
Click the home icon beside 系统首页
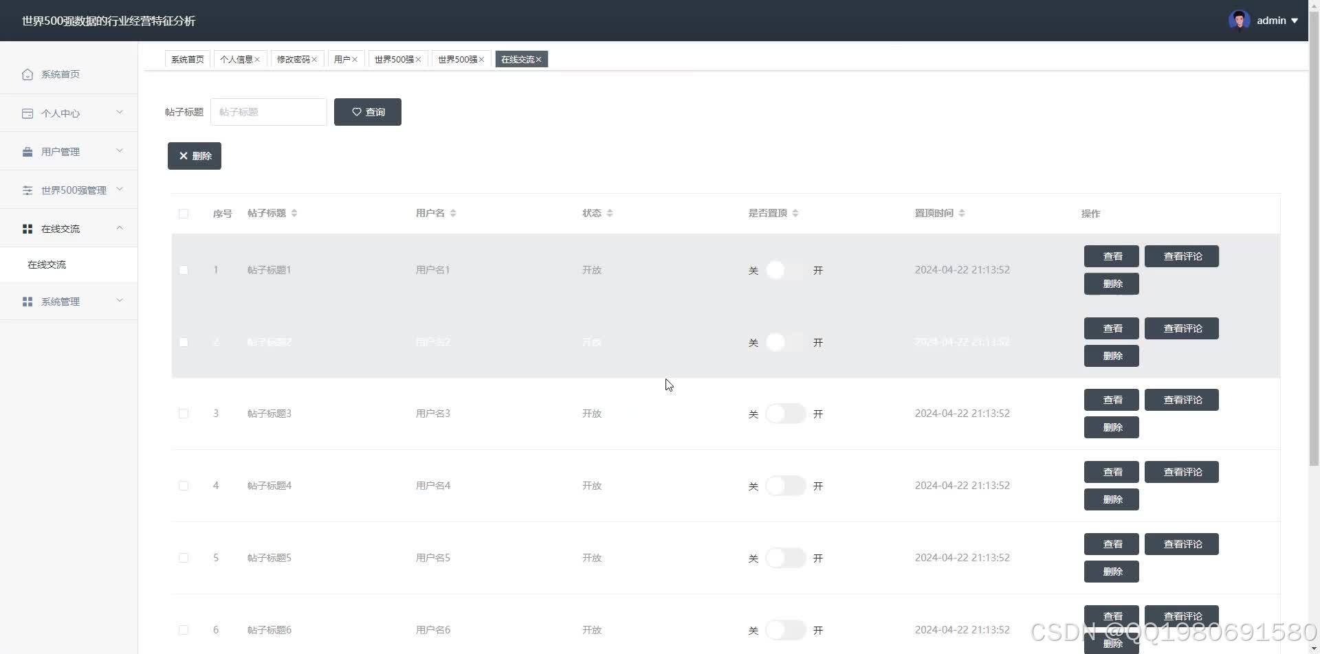point(27,74)
